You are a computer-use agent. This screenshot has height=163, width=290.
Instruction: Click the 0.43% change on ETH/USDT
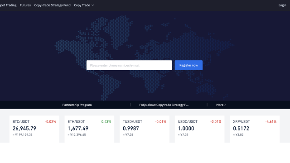pos(106,122)
